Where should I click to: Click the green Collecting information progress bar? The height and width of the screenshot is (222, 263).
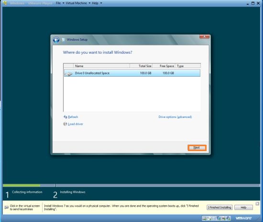(22, 186)
